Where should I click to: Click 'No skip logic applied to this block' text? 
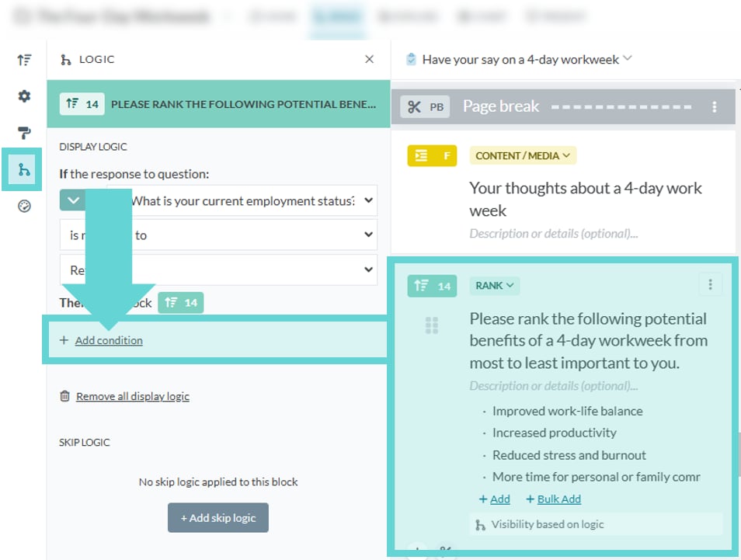point(217,482)
